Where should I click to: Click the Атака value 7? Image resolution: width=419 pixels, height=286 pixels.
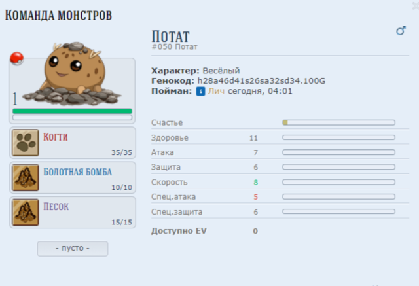point(256,152)
